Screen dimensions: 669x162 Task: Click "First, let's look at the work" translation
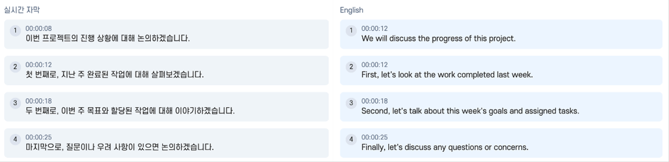pyautogui.click(x=447, y=75)
